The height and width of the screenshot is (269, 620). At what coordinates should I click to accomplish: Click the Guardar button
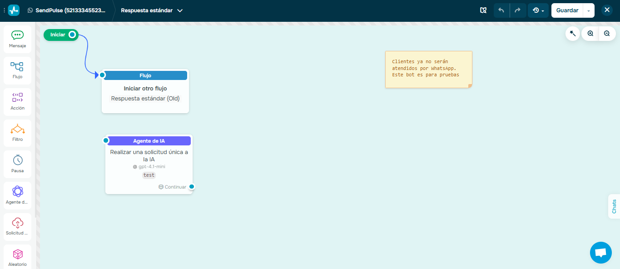coord(566,10)
